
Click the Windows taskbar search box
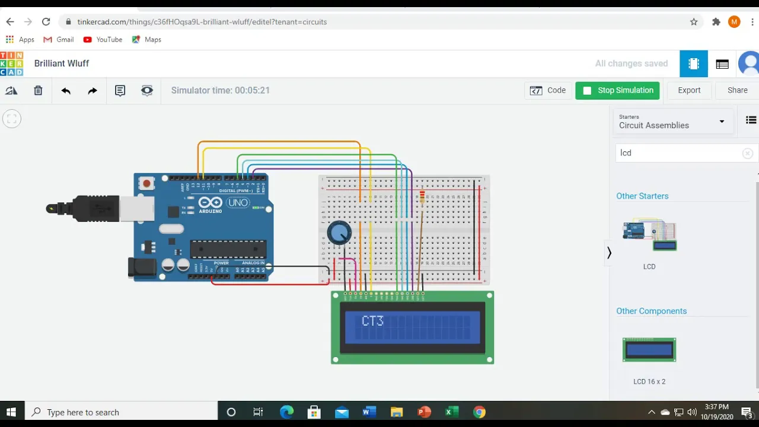[x=121, y=412]
